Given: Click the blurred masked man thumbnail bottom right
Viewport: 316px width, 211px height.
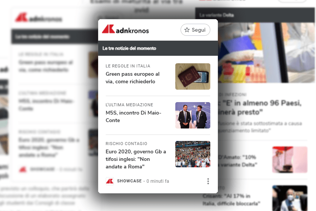Looking at the screenshot, I should pyautogui.click(x=290, y=198).
